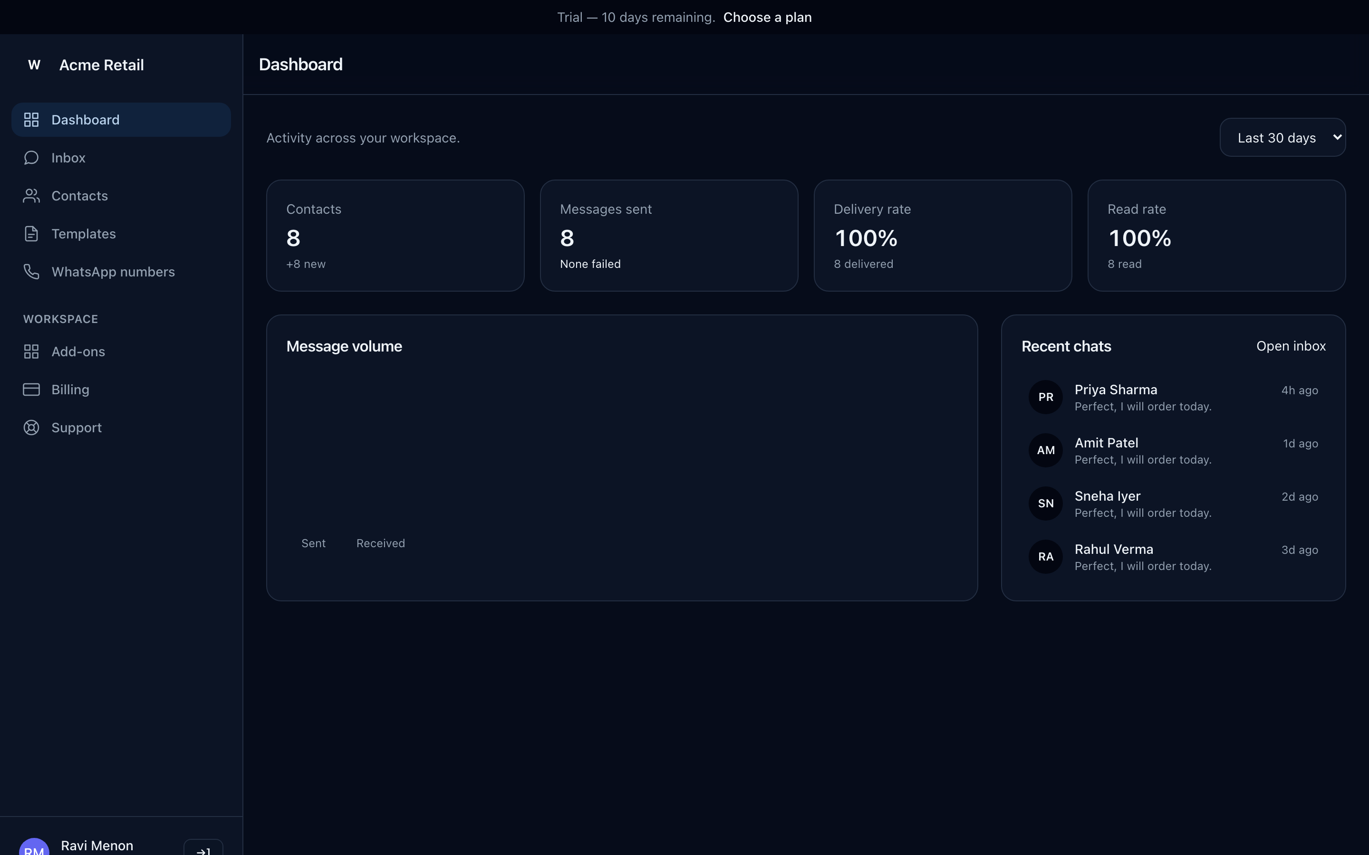Click the WORKSPACE section label
The height and width of the screenshot is (855, 1369).
coord(60,319)
